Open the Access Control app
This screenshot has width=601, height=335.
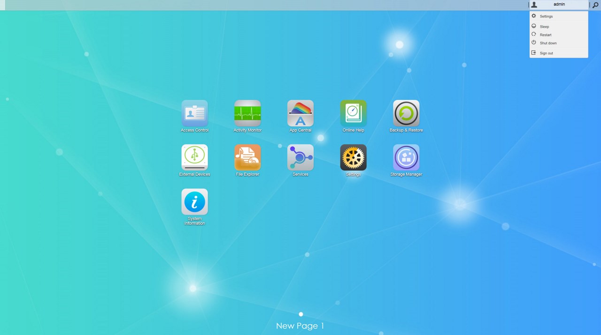(195, 113)
